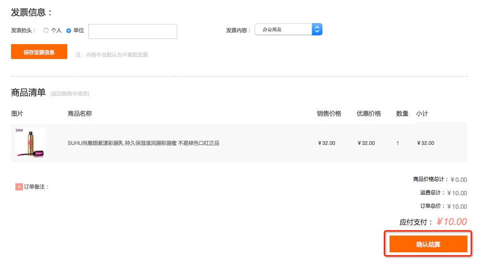The height and width of the screenshot is (261, 477).
Task: Click the 订单备注 label
Action: (37, 187)
